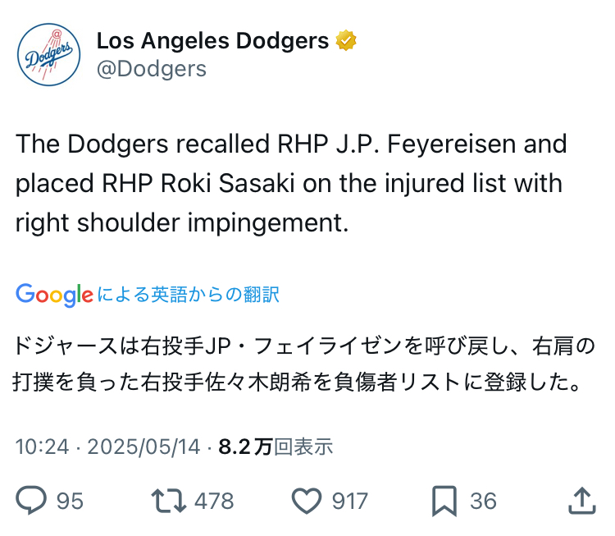Open the Los Angeles Dodgers display name

click(212, 40)
